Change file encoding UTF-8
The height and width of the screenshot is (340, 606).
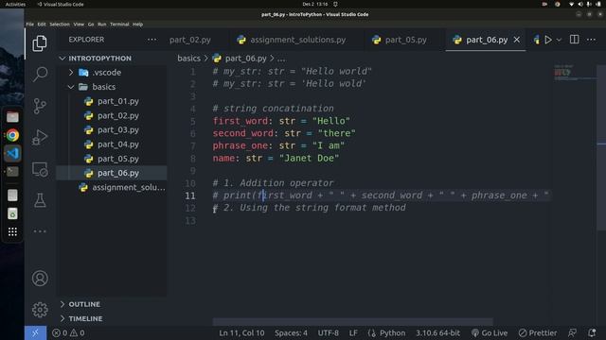point(329,333)
